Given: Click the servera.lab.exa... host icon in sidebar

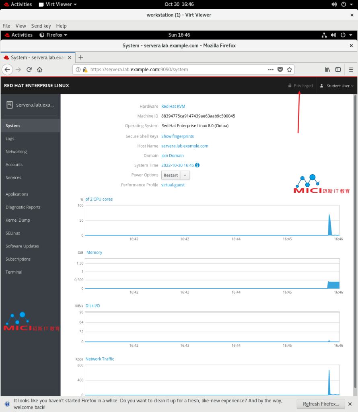Looking at the screenshot, I should tap(10, 105).
